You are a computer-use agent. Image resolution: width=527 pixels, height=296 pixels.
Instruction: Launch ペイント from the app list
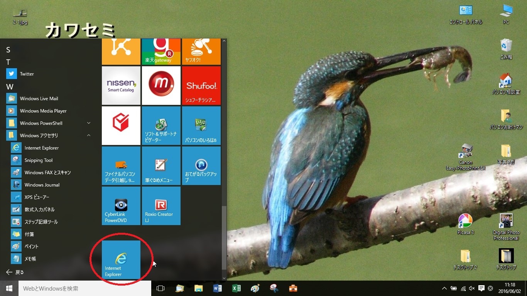pyautogui.click(x=51, y=246)
